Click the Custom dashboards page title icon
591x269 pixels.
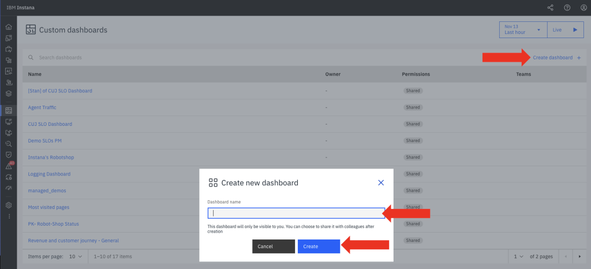point(31,30)
